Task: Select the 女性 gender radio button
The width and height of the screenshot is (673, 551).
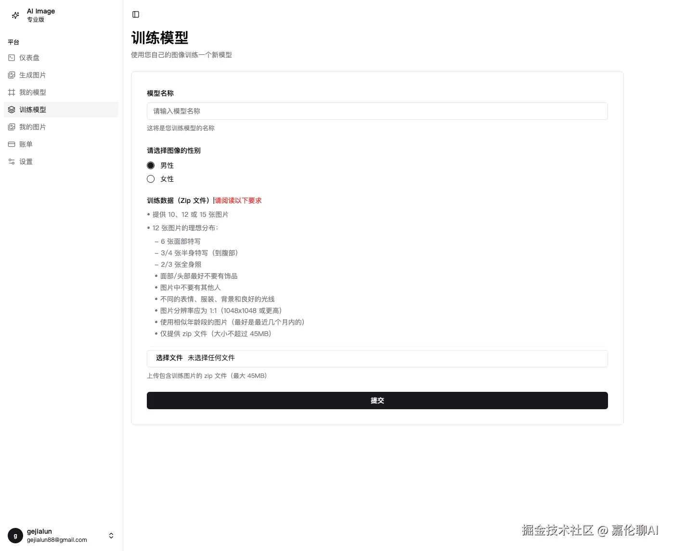Action: click(151, 178)
